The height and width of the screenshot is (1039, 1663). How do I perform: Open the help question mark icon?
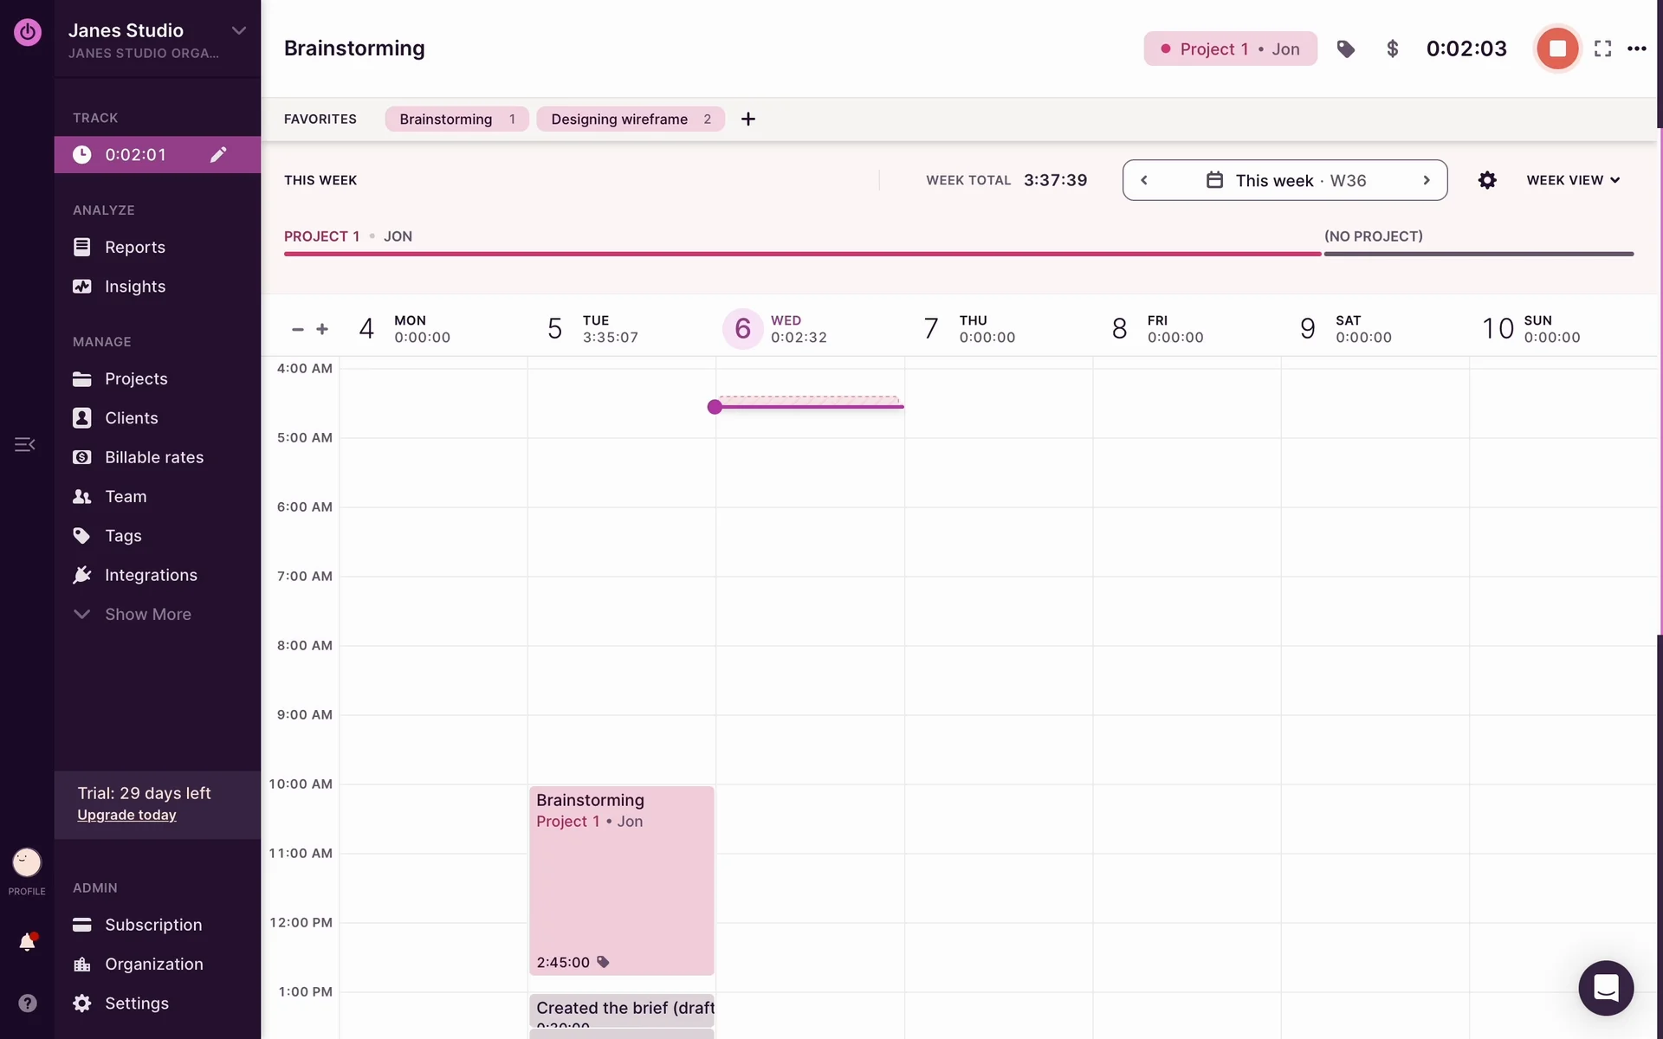[27, 1003]
